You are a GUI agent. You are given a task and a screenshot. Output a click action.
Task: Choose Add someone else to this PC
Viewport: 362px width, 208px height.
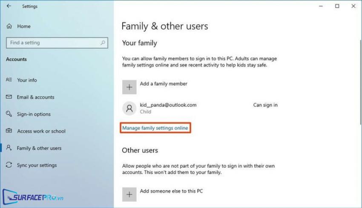pos(171,191)
